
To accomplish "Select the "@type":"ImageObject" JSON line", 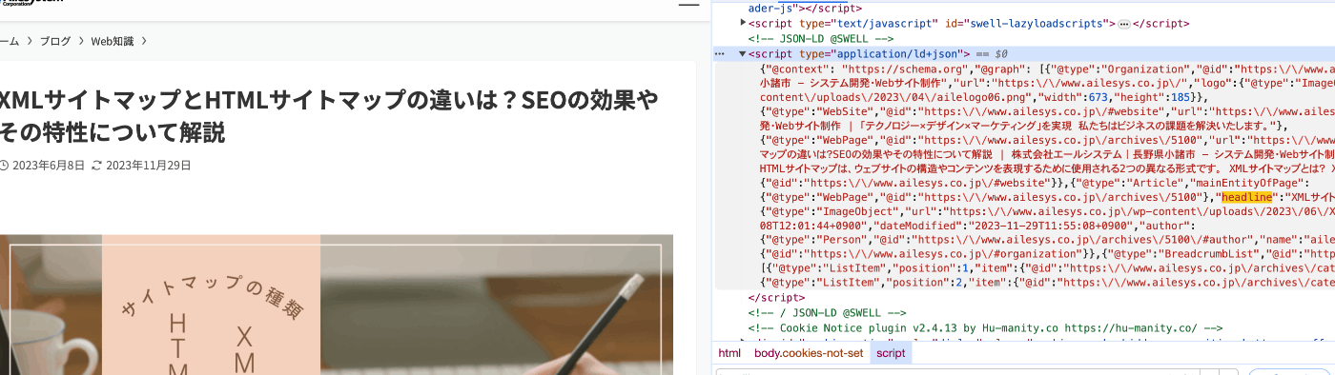I will (x=1047, y=211).
